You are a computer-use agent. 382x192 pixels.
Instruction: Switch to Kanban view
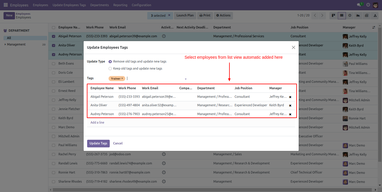click(x=333, y=16)
